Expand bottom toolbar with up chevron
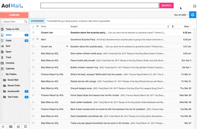 tap(14, 123)
